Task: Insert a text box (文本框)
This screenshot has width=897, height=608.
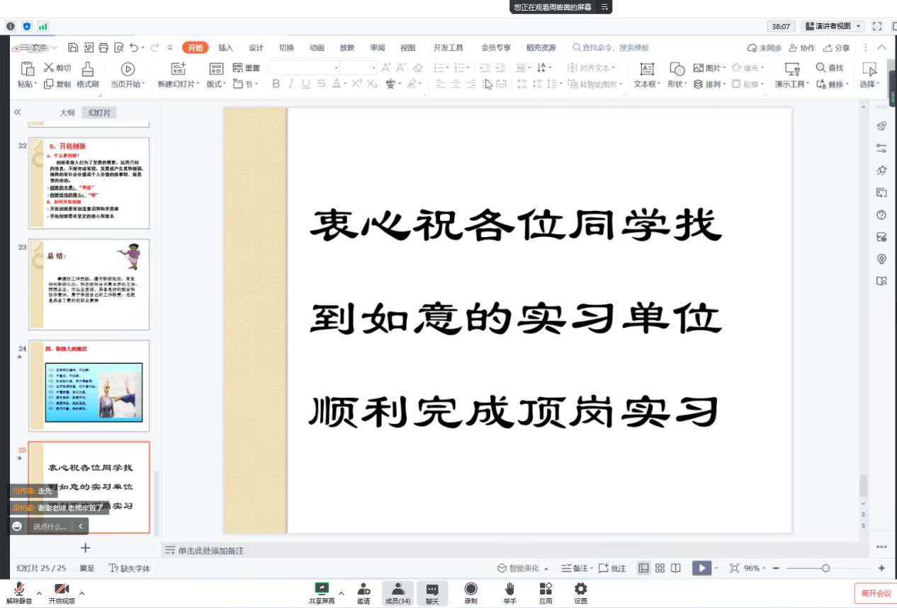Action: [x=646, y=69]
